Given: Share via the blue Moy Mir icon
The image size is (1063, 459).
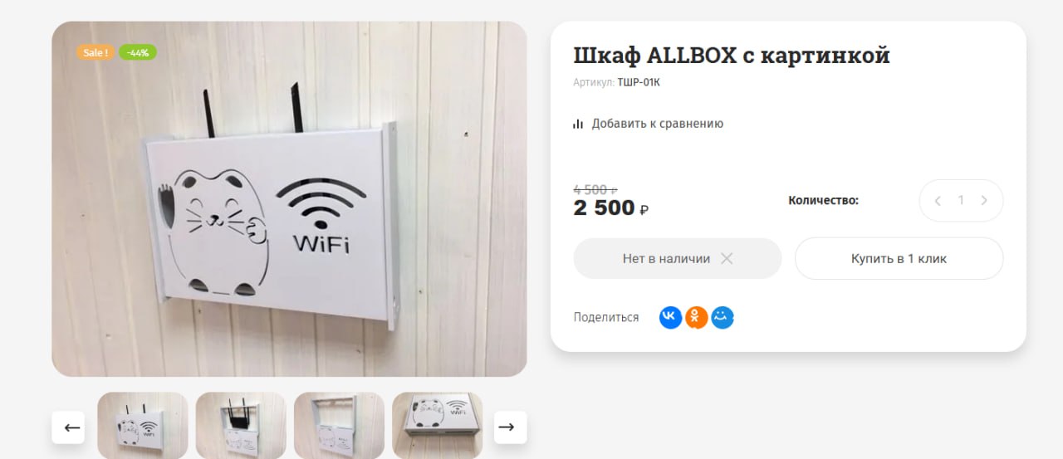Looking at the screenshot, I should coord(723,317).
